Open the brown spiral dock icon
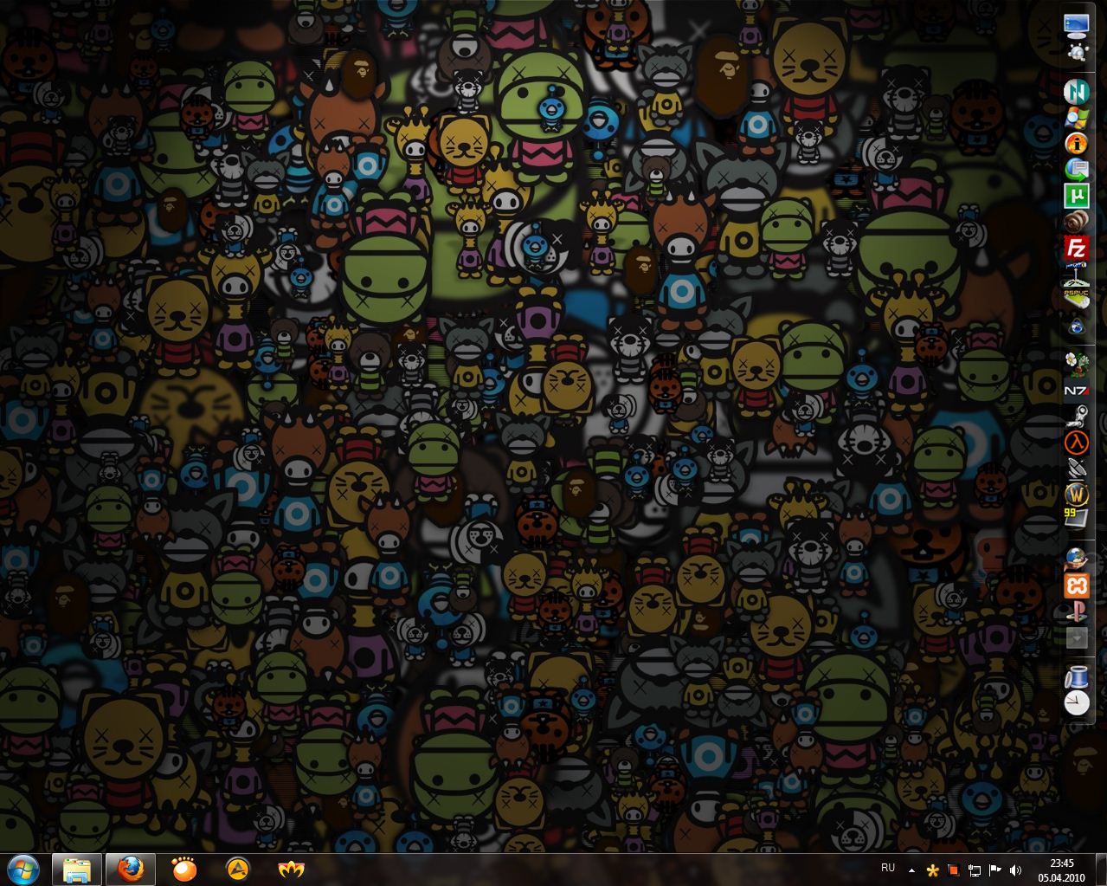 click(1077, 221)
